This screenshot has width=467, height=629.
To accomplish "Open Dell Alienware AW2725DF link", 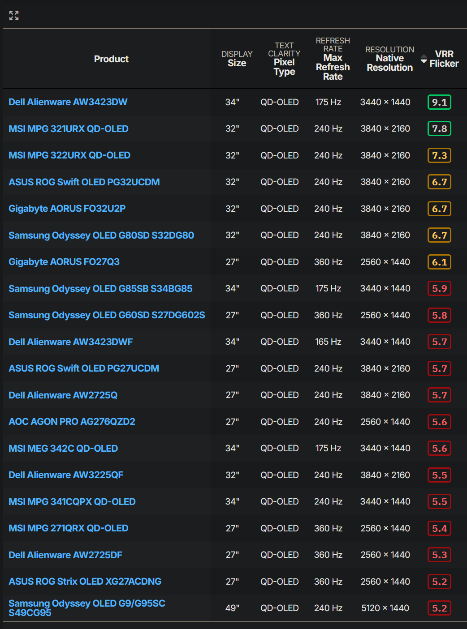I will [65, 555].
